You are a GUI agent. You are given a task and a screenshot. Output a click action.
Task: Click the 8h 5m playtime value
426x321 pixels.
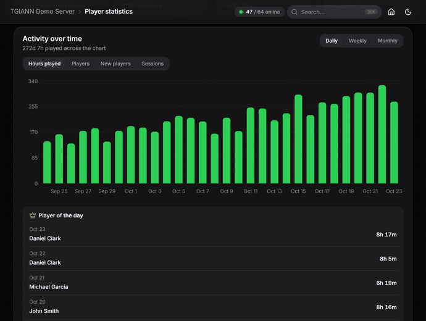pos(388,259)
